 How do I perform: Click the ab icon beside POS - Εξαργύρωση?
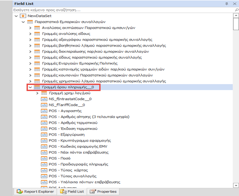[44, 135]
